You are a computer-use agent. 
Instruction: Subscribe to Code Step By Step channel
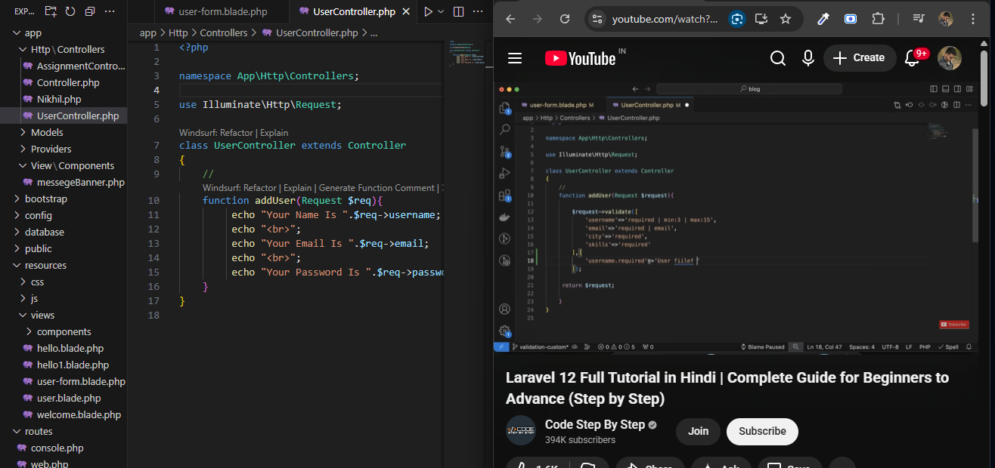(x=761, y=431)
